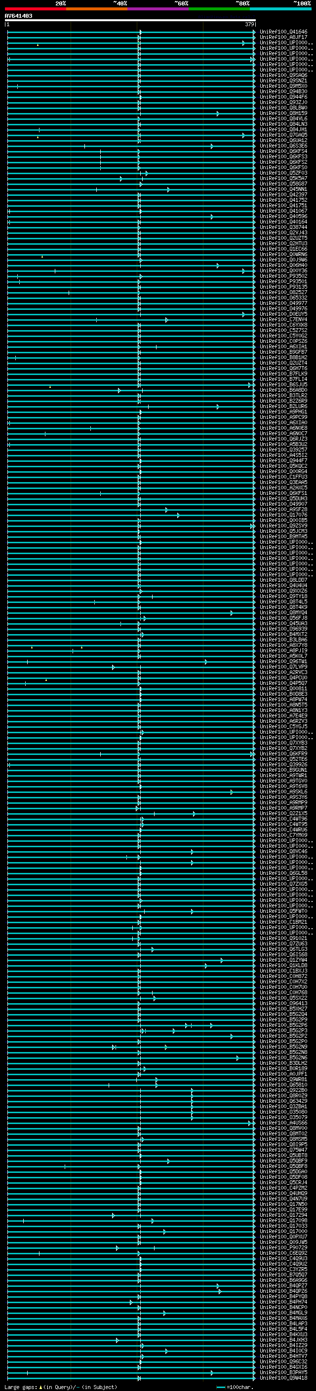Select the UniRef100_Q8LBW0 label
Viewport: 316px width, 1391px height.
[283, 108]
